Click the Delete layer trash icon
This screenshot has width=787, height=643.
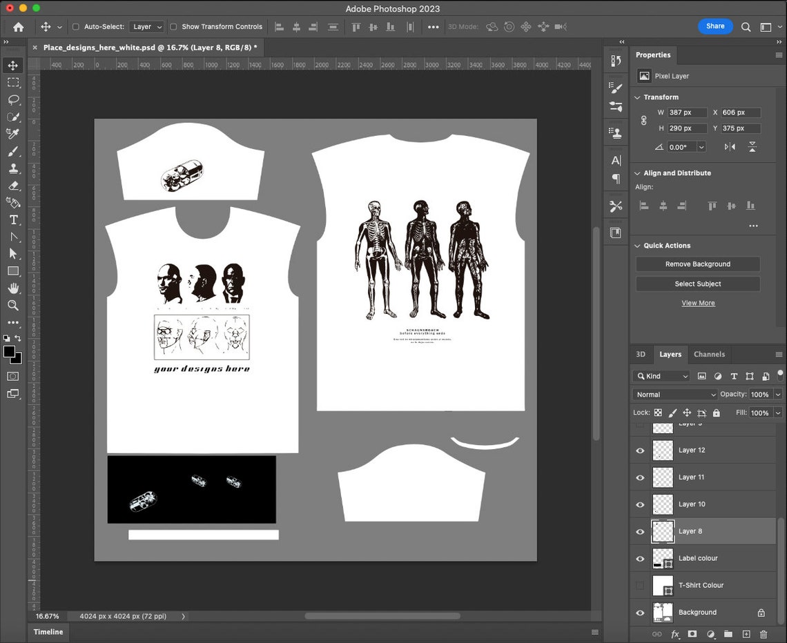[x=764, y=634]
